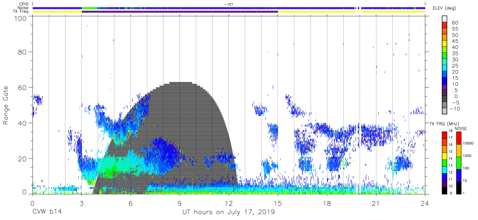
Task: Click y-axis tick label 60
Action: [x=22, y=87]
